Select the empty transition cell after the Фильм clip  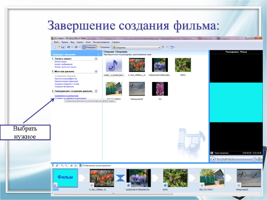point(83,178)
